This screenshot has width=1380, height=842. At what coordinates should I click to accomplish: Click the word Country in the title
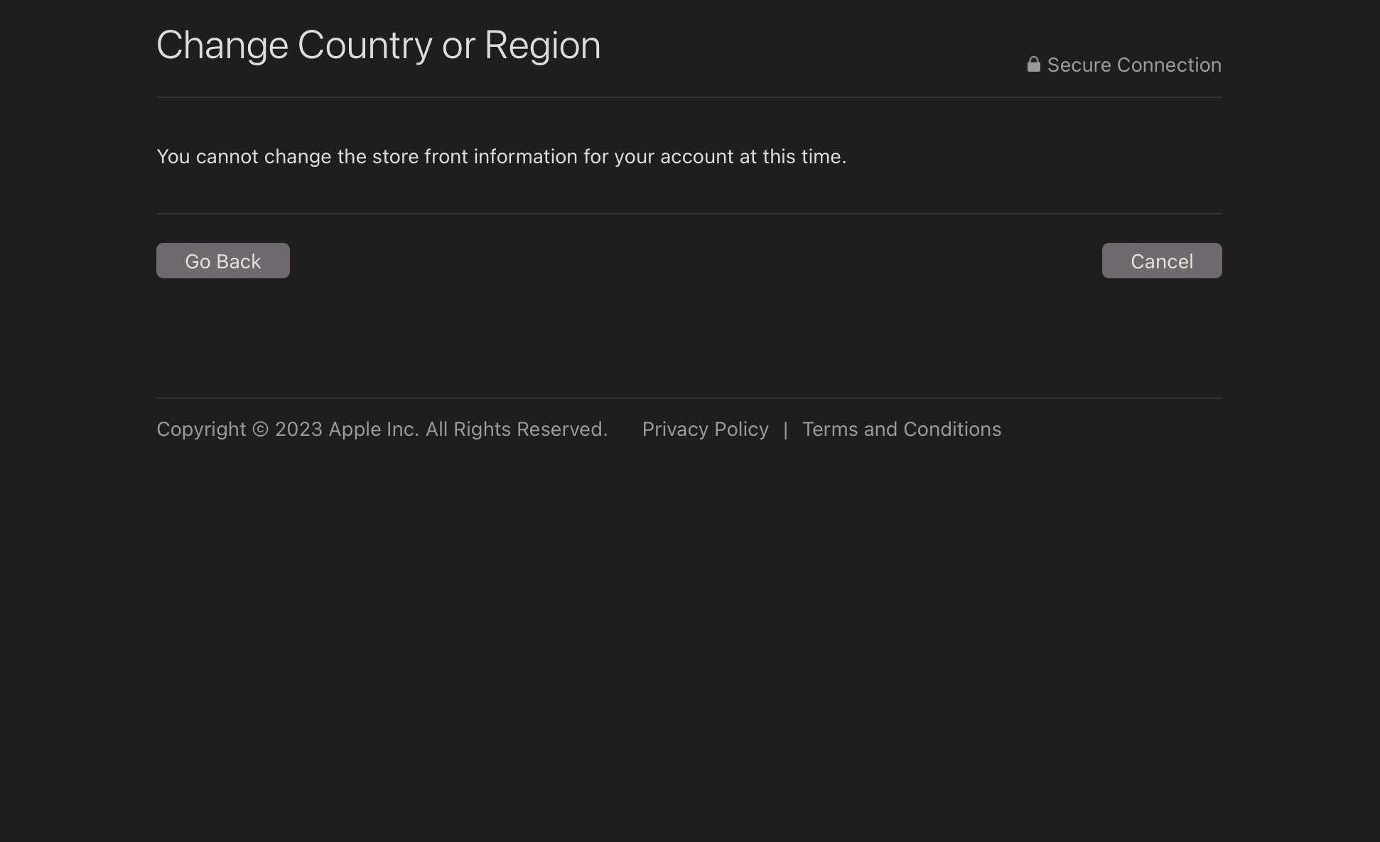(x=364, y=45)
